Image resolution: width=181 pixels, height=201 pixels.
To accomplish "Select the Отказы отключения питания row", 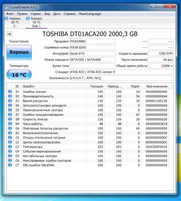I will coord(88,138).
